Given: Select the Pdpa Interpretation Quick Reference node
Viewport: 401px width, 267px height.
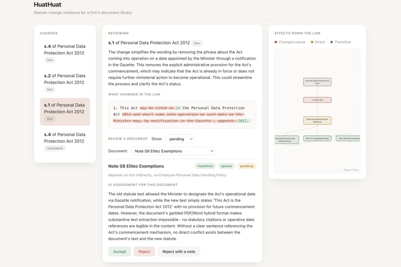Looking at the screenshot, I should pos(317,121).
